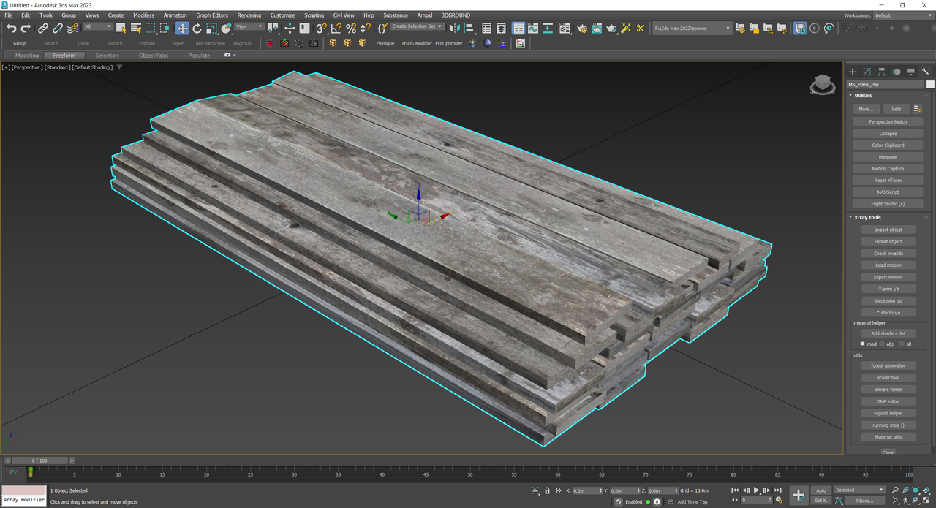Click the Import object button
The image size is (936, 508).
(x=888, y=230)
